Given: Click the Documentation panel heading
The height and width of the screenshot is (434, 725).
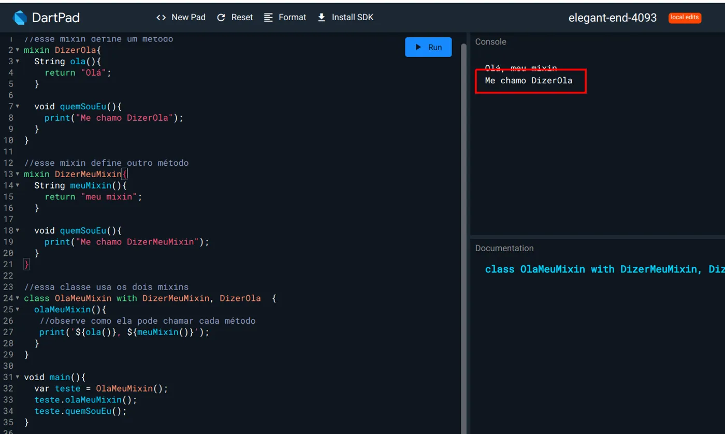Looking at the screenshot, I should click(x=504, y=249).
